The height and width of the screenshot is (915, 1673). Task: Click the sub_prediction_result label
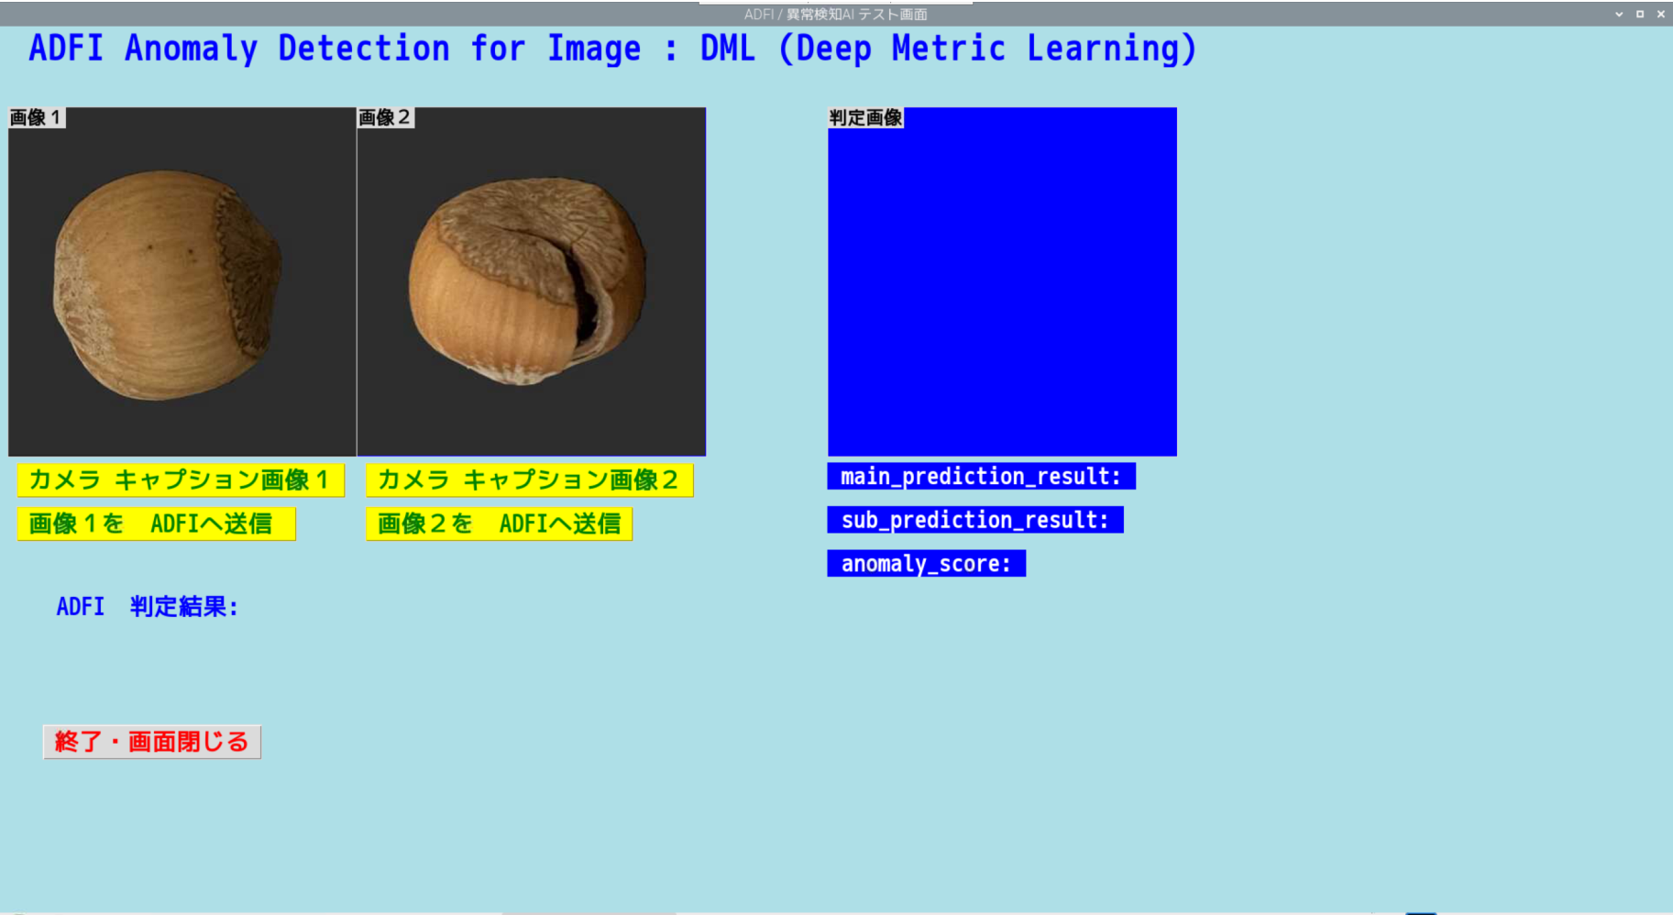975,520
